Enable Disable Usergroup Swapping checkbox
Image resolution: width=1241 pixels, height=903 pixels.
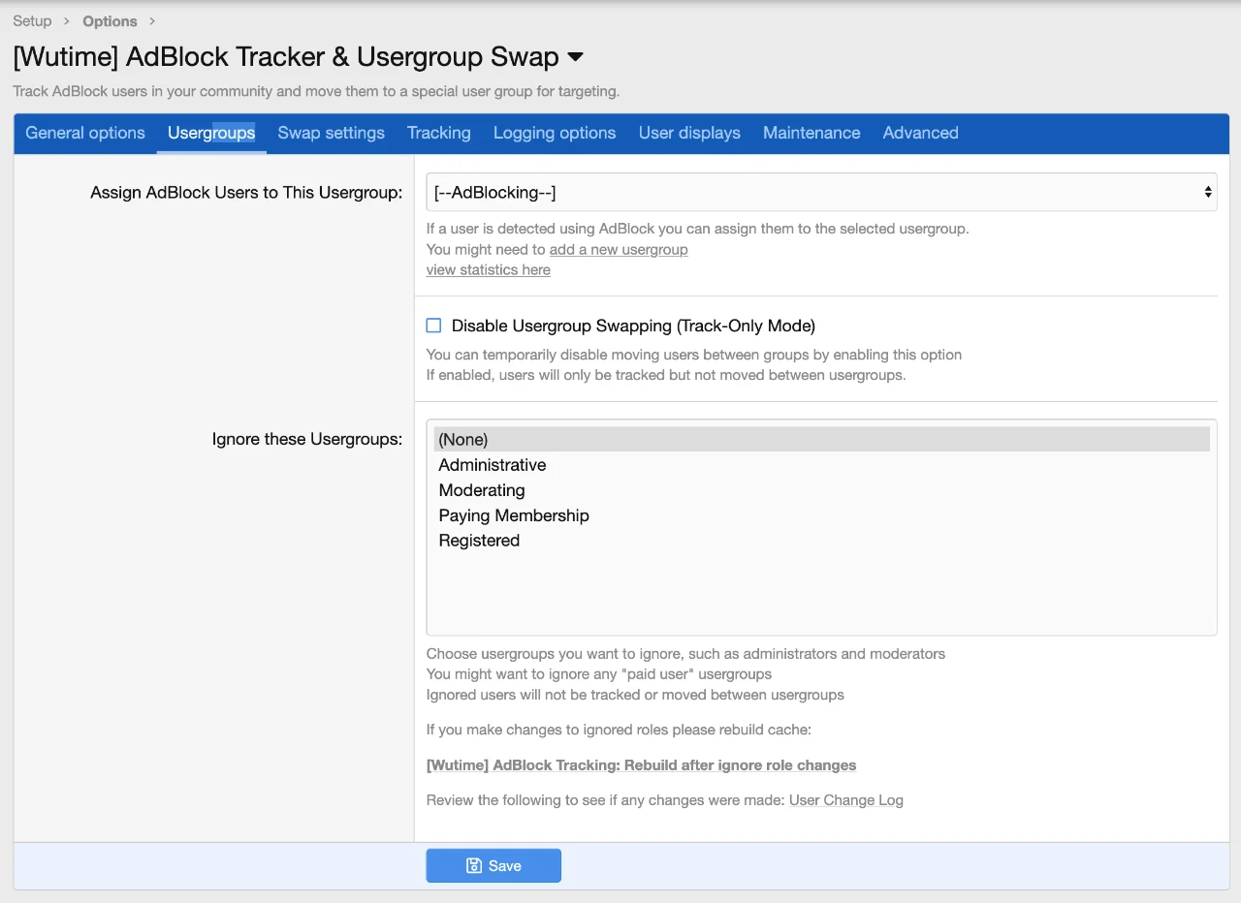tap(433, 326)
